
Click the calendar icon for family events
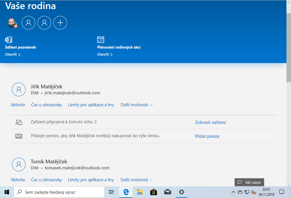[x=101, y=39]
